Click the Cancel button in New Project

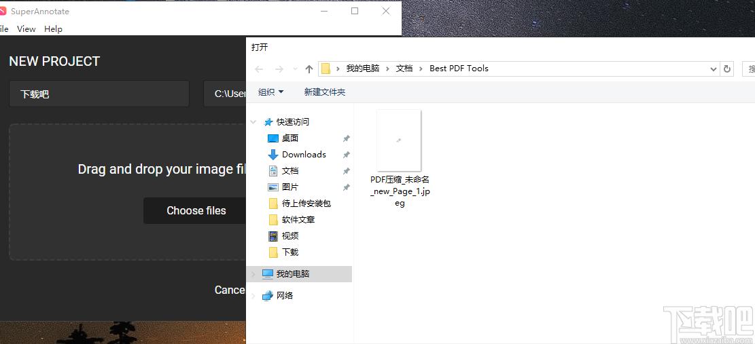pyautogui.click(x=230, y=290)
